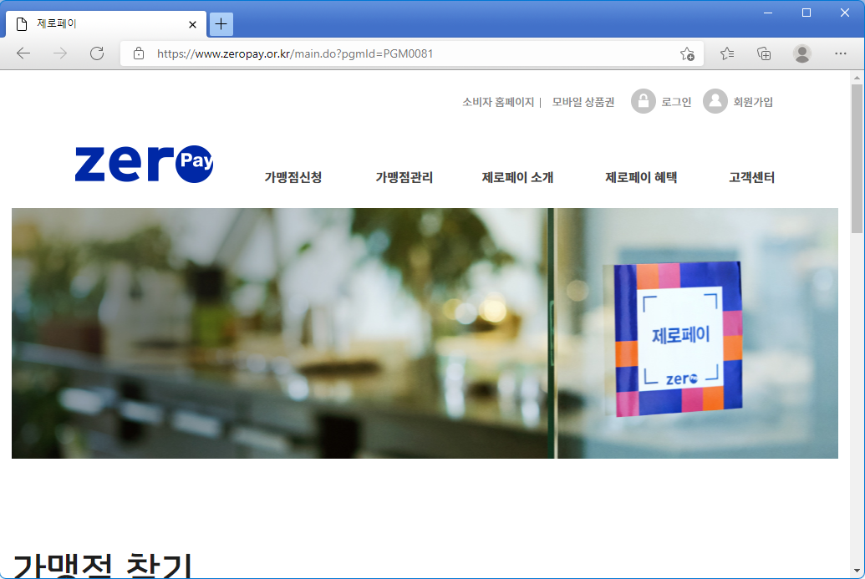This screenshot has height=579, width=865.
Task: Open 모바일 상품권 link
Action: 583,102
